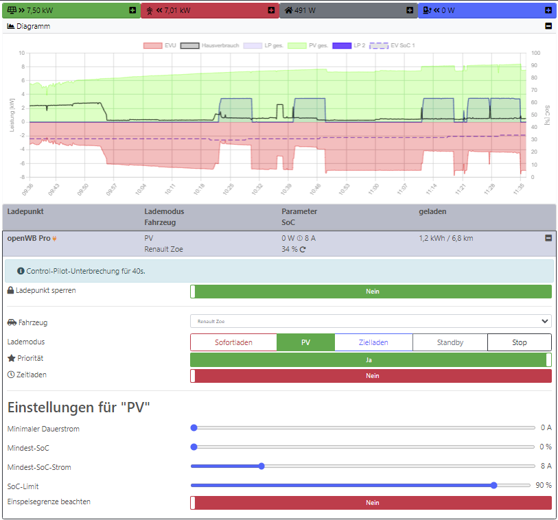
Task: Click the phase count icon before 8 A
Action: tap(300, 238)
